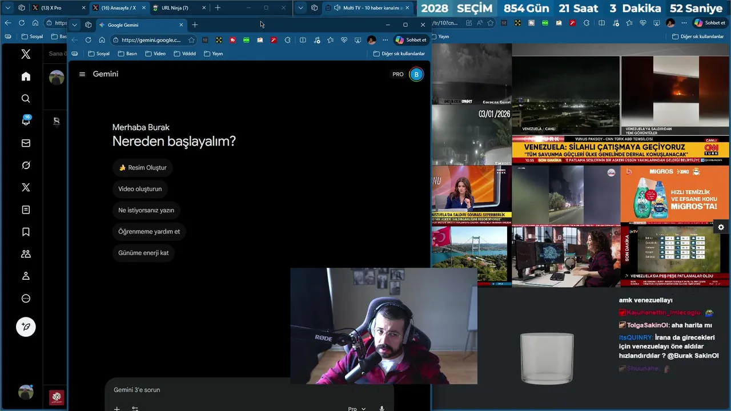Click the X logo in left sidebar
This screenshot has height=411, width=731.
pyautogui.click(x=26, y=54)
